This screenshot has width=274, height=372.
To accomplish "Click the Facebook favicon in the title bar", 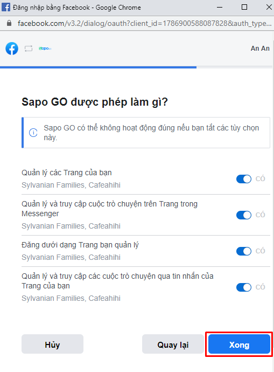I will click(x=6, y=7).
